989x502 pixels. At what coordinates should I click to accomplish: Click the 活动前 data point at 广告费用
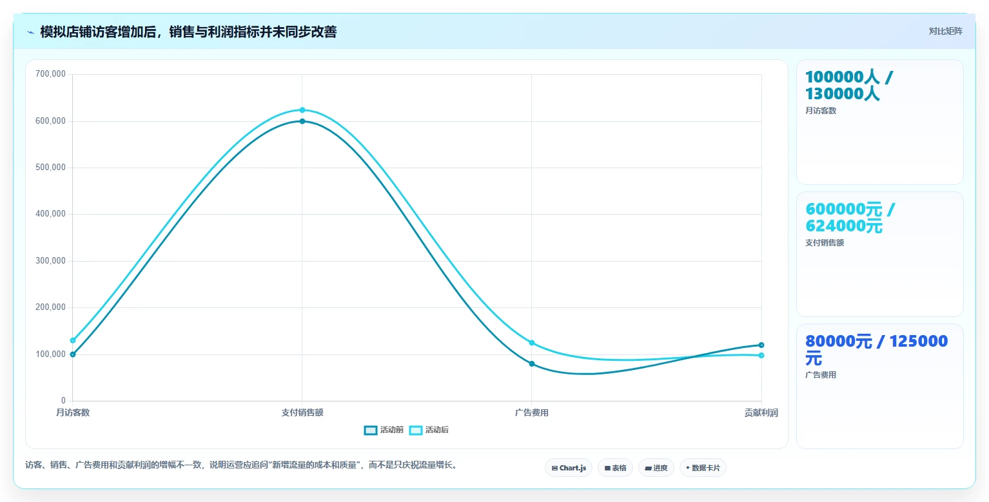click(532, 364)
